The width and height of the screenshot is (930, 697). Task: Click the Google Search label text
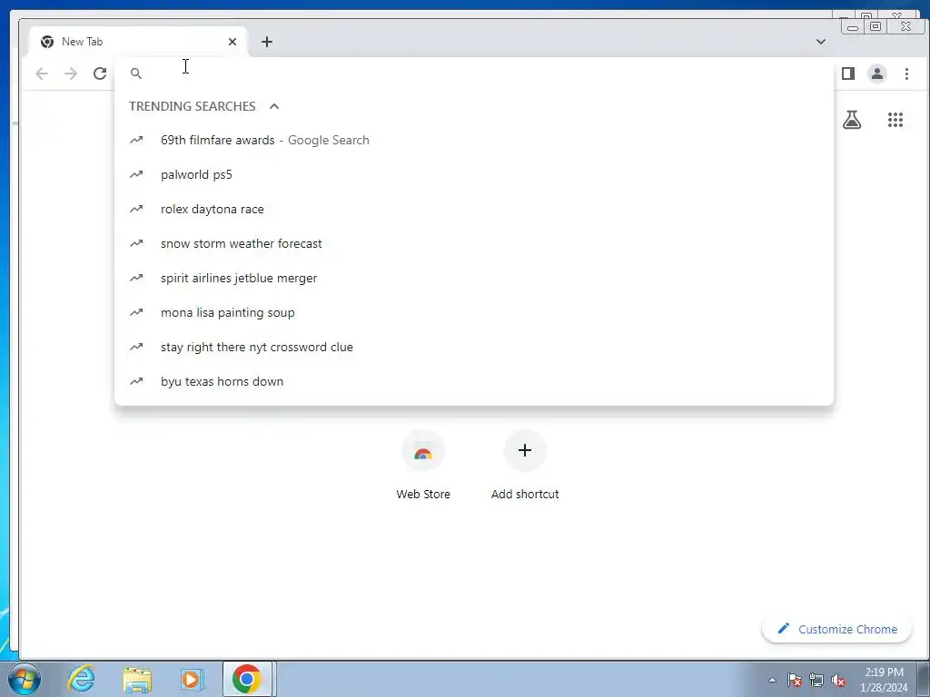tap(329, 141)
